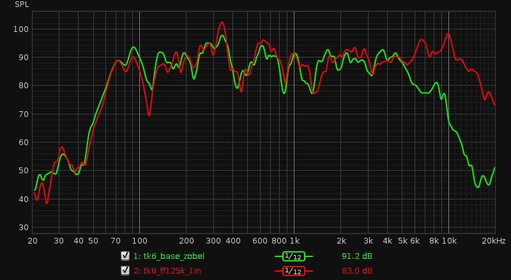Uncheck the tk6_ff125k_1m trace checkbox
Viewport: 511px width, 280px height.
125,270
